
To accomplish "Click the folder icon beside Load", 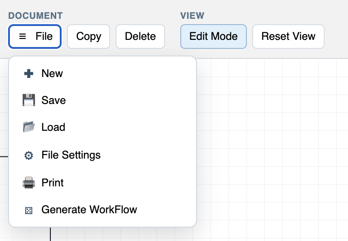I will pyautogui.click(x=29, y=127).
